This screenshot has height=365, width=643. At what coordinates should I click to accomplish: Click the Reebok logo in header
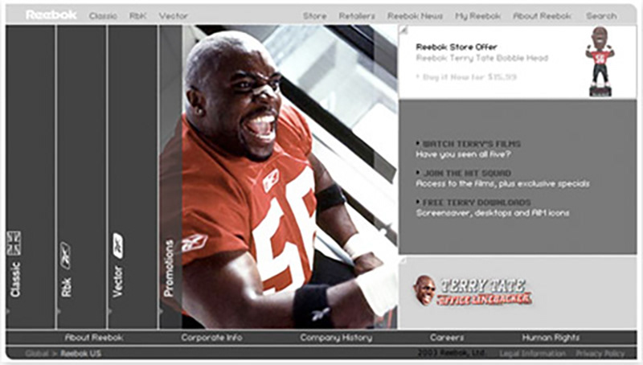pos(51,15)
